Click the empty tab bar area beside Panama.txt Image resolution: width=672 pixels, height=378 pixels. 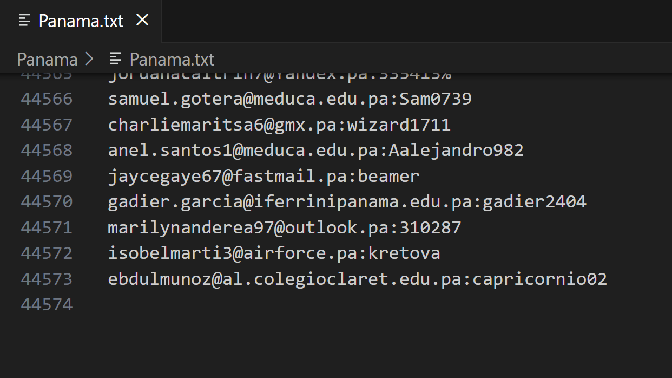(x=417, y=21)
